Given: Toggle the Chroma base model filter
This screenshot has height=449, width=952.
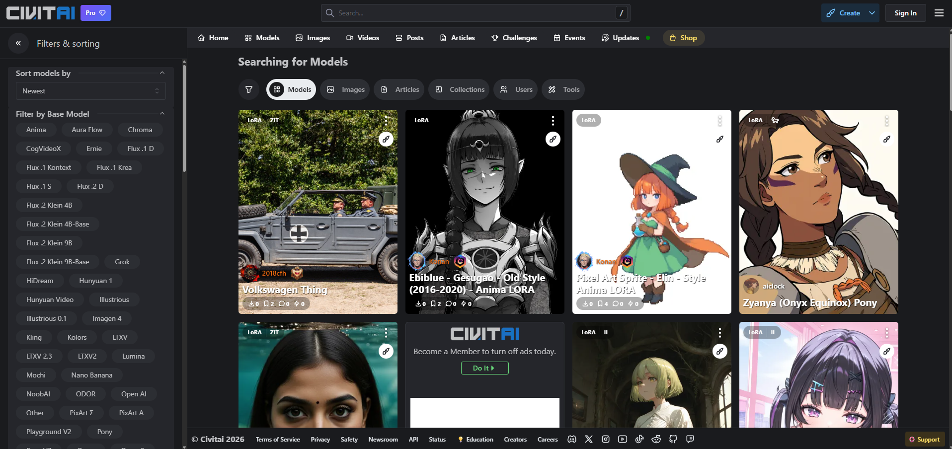Looking at the screenshot, I should coord(140,130).
